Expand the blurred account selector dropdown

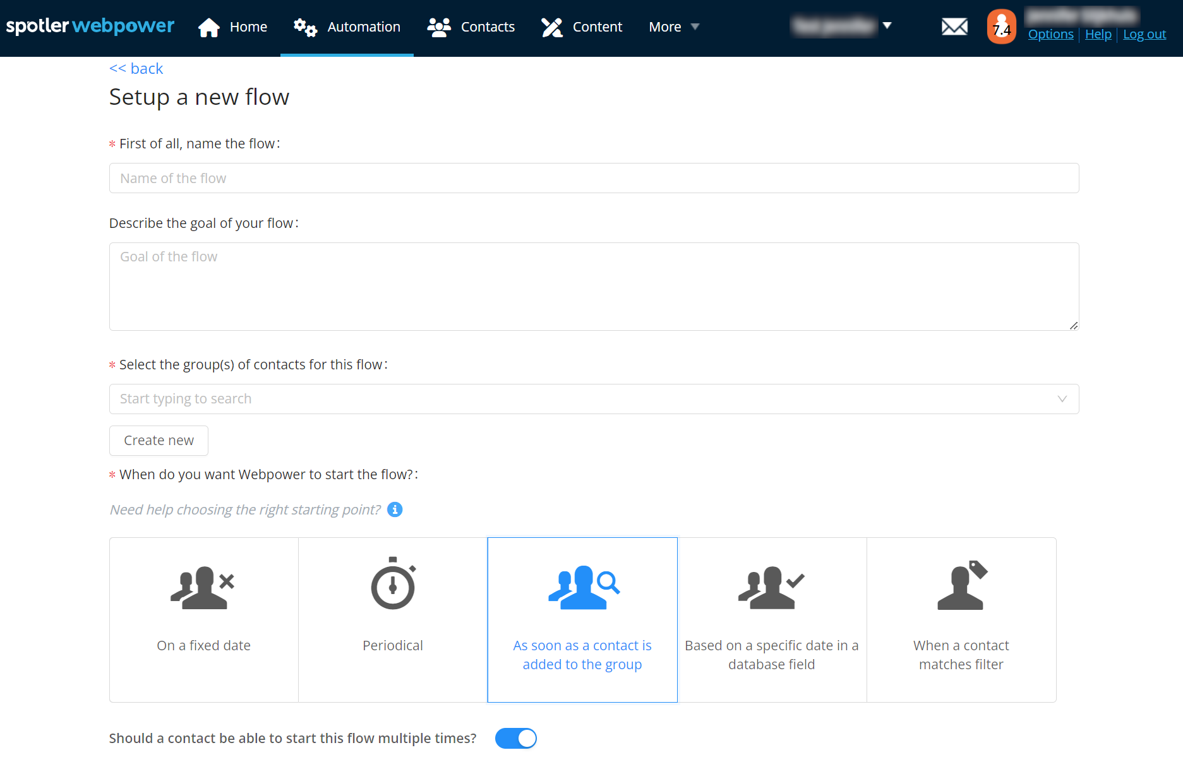pos(887,26)
